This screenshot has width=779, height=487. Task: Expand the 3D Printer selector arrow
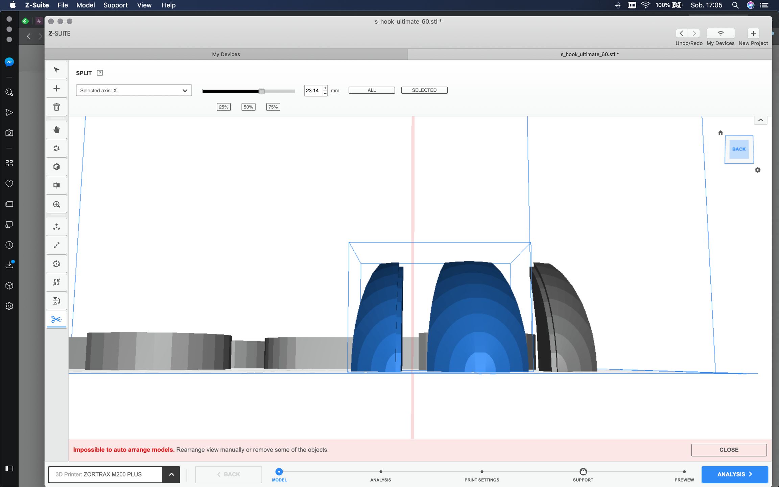click(x=171, y=474)
